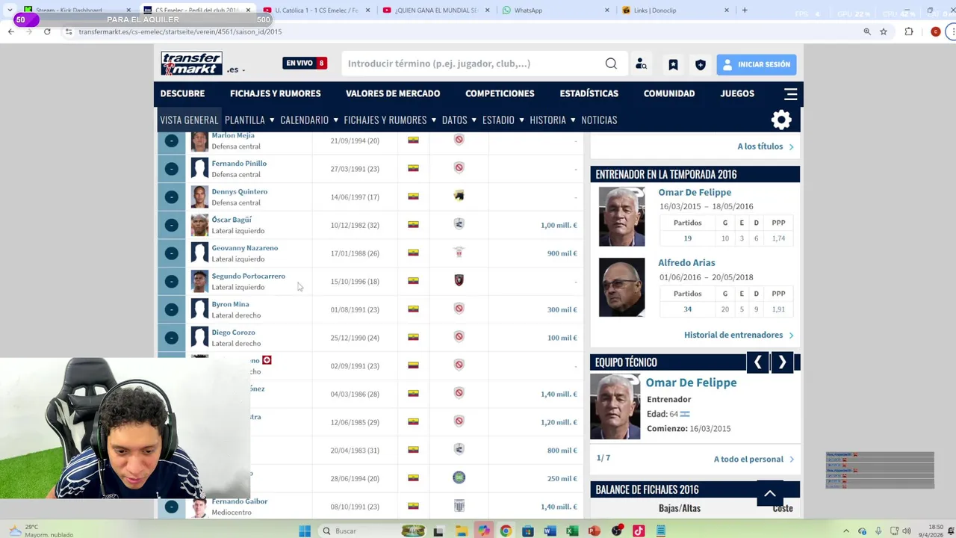Screen dimensions: 956x538
Task: Open Chrome from the taskbar
Action: (x=506, y=531)
